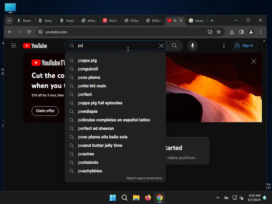Open Firefox from the taskbar
Image resolution: width=272 pixels, height=204 pixels.
tap(148, 198)
